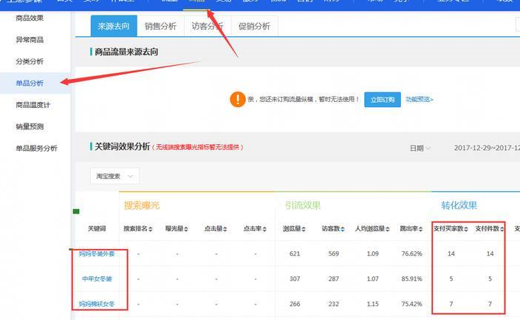Screen dimensions: 520x320
Task: Click the 232 访客数 cell
Action: pos(334,304)
